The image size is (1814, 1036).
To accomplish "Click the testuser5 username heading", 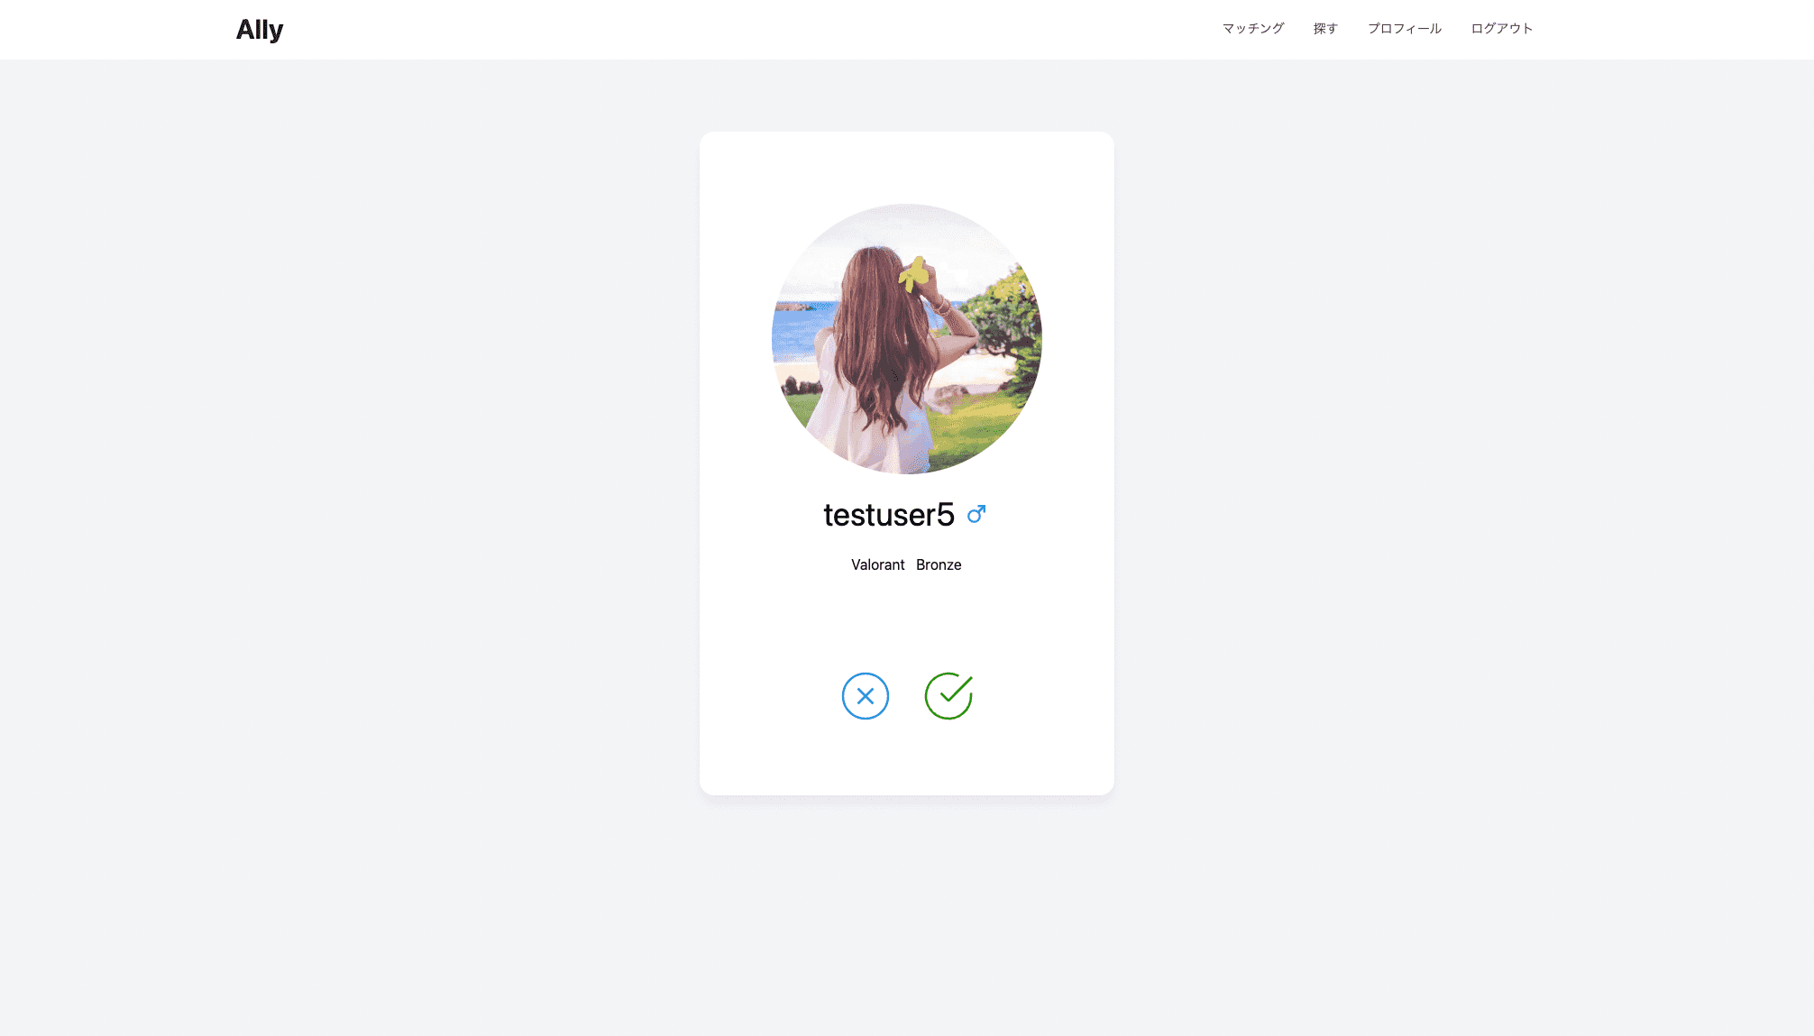I will point(888,515).
